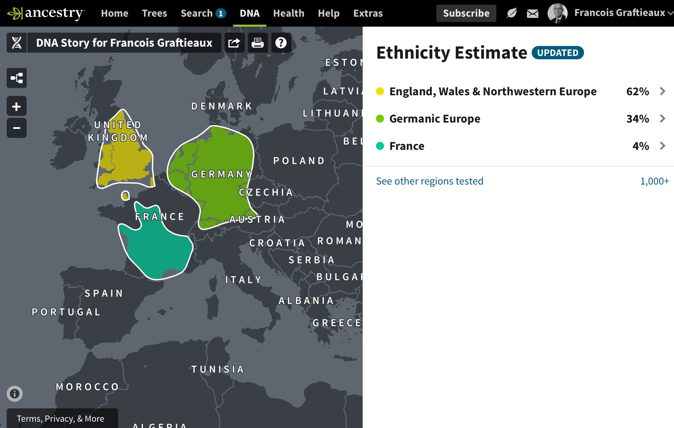Click the 1,000+ regions count
674x428 pixels.
click(x=654, y=181)
